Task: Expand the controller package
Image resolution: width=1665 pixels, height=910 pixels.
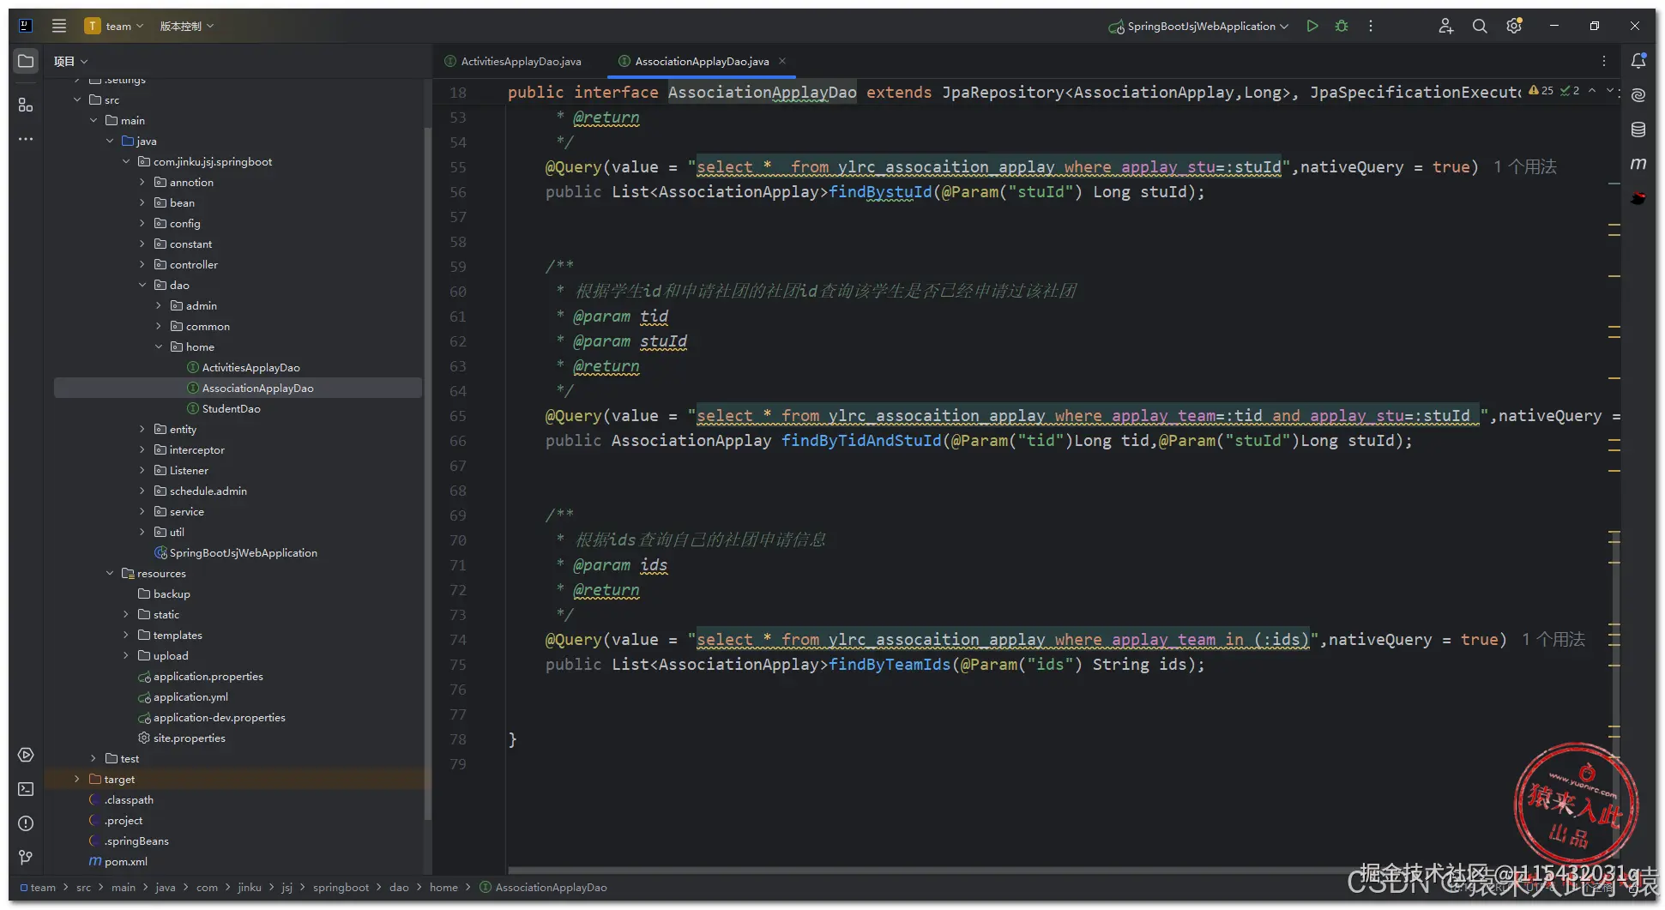Action: tap(142, 265)
